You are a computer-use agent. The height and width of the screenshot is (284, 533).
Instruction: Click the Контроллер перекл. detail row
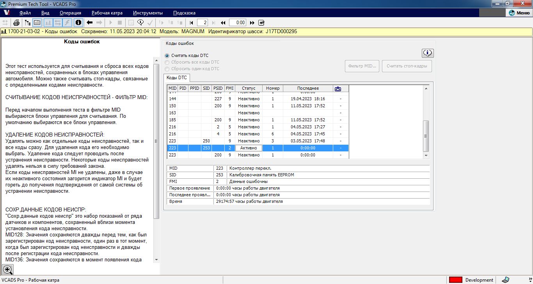[298, 169]
